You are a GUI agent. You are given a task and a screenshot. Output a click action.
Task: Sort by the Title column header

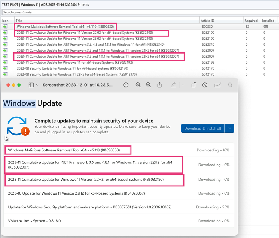pyautogui.click(x=107, y=21)
